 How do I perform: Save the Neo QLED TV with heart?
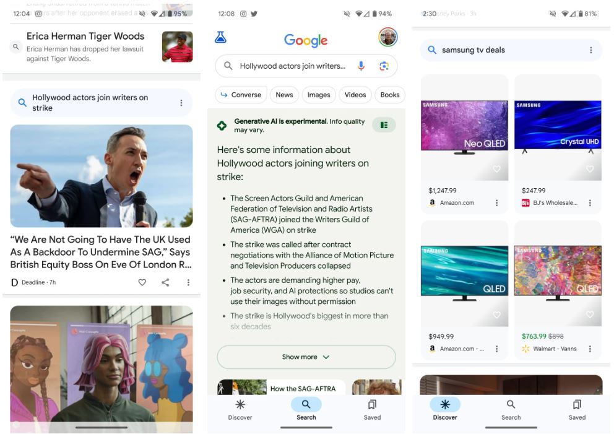(496, 169)
